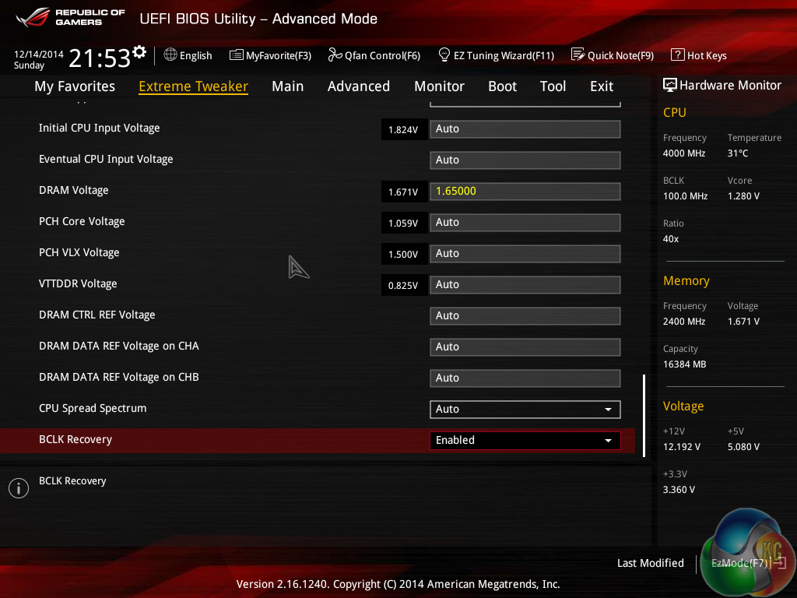Click the Republic of Gamers logo

pyautogui.click(x=71, y=17)
